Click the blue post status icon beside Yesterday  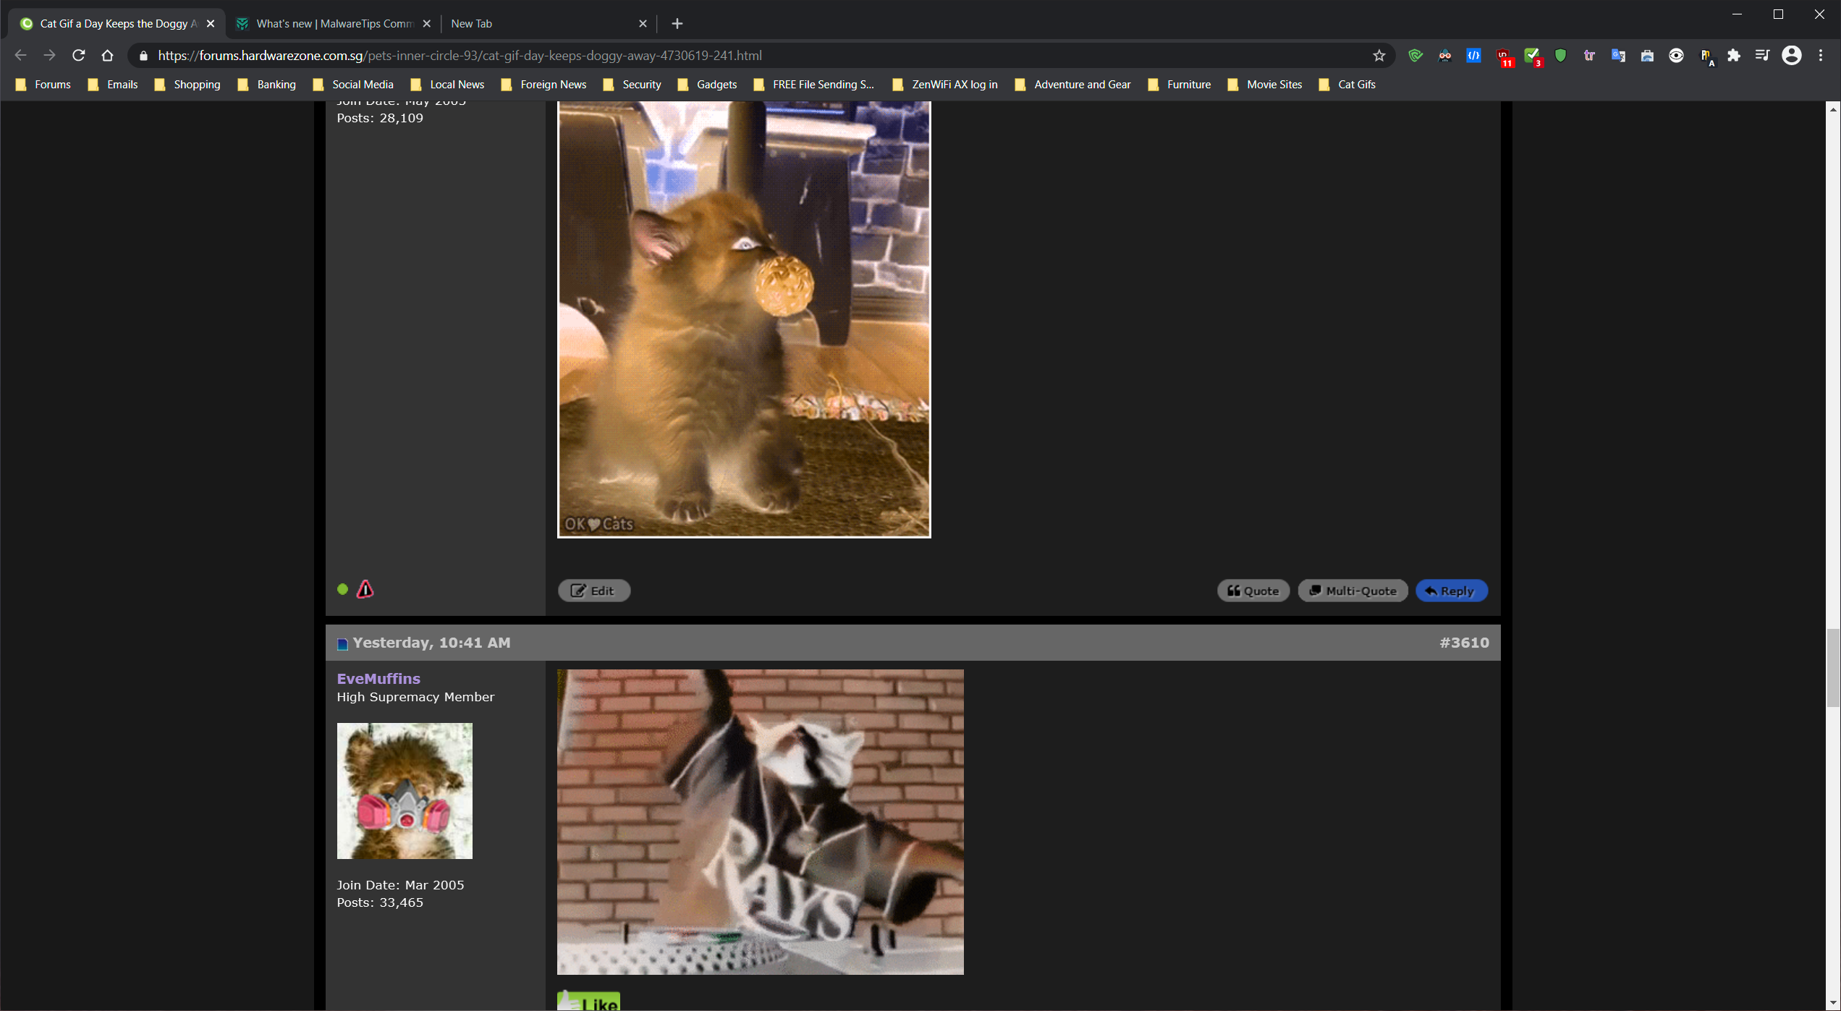[x=343, y=643]
